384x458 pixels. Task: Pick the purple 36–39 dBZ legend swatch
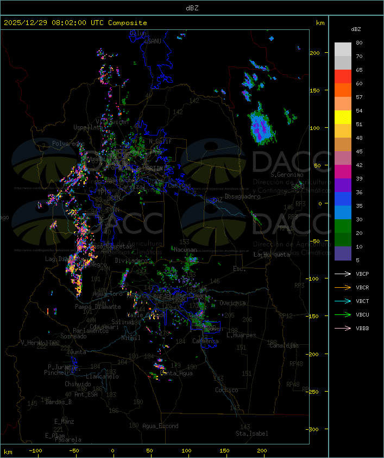point(343,185)
